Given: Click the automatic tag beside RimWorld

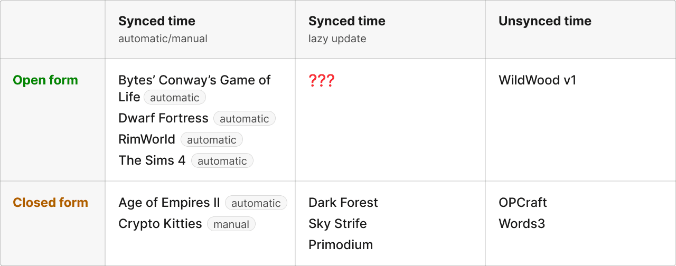Looking at the screenshot, I should tap(212, 140).
